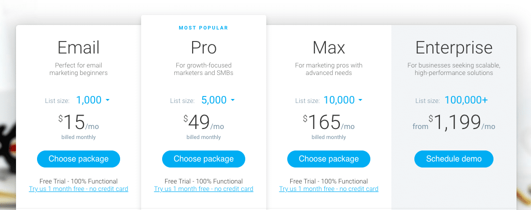This screenshot has height=210, width=531.
Task: Choose package for the Email plan
Action: click(x=79, y=159)
